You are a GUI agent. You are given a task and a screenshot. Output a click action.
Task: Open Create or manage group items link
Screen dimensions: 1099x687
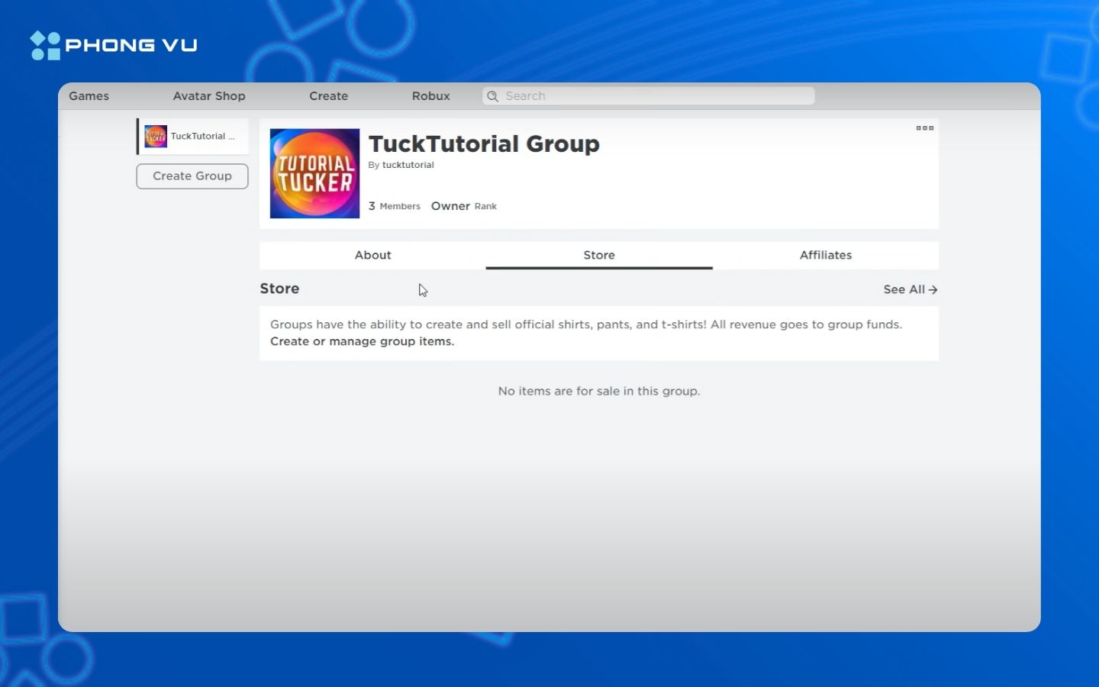tap(362, 342)
